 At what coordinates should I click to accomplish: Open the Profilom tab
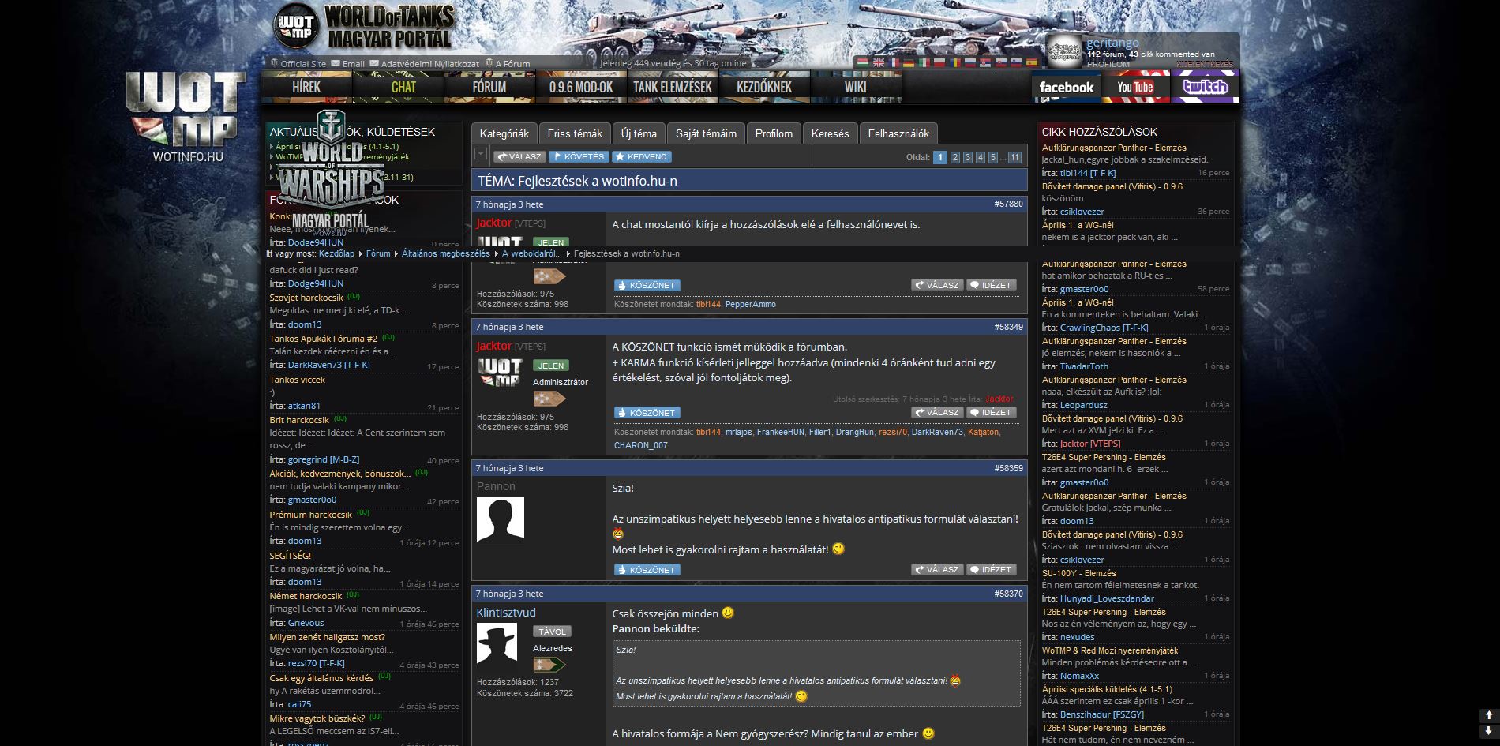pyautogui.click(x=774, y=133)
